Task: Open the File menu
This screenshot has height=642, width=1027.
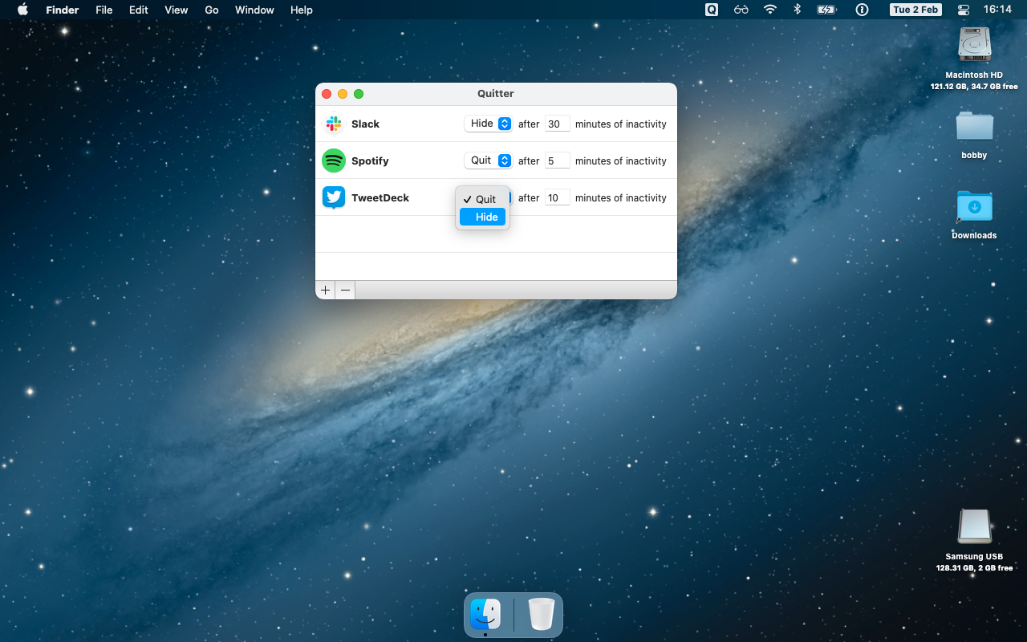Action: 104,10
